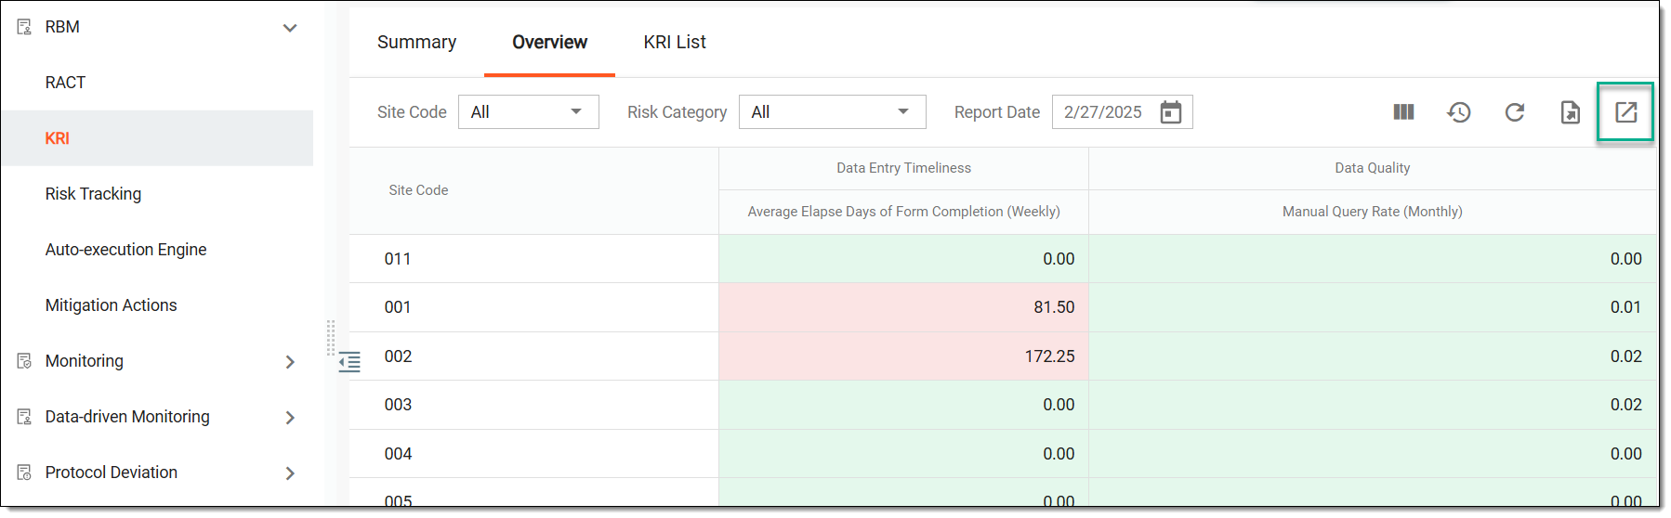
Task: Select KRI in the sidebar
Action: click(x=156, y=138)
